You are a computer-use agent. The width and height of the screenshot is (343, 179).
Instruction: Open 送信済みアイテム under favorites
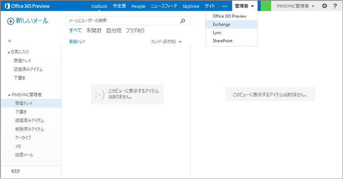tap(28, 69)
